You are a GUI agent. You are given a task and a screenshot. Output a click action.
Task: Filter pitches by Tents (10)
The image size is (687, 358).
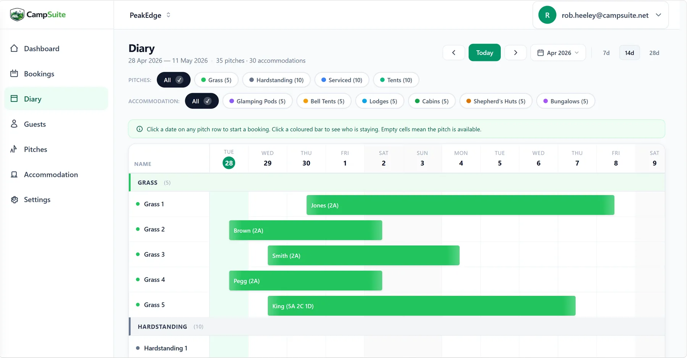click(x=396, y=80)
